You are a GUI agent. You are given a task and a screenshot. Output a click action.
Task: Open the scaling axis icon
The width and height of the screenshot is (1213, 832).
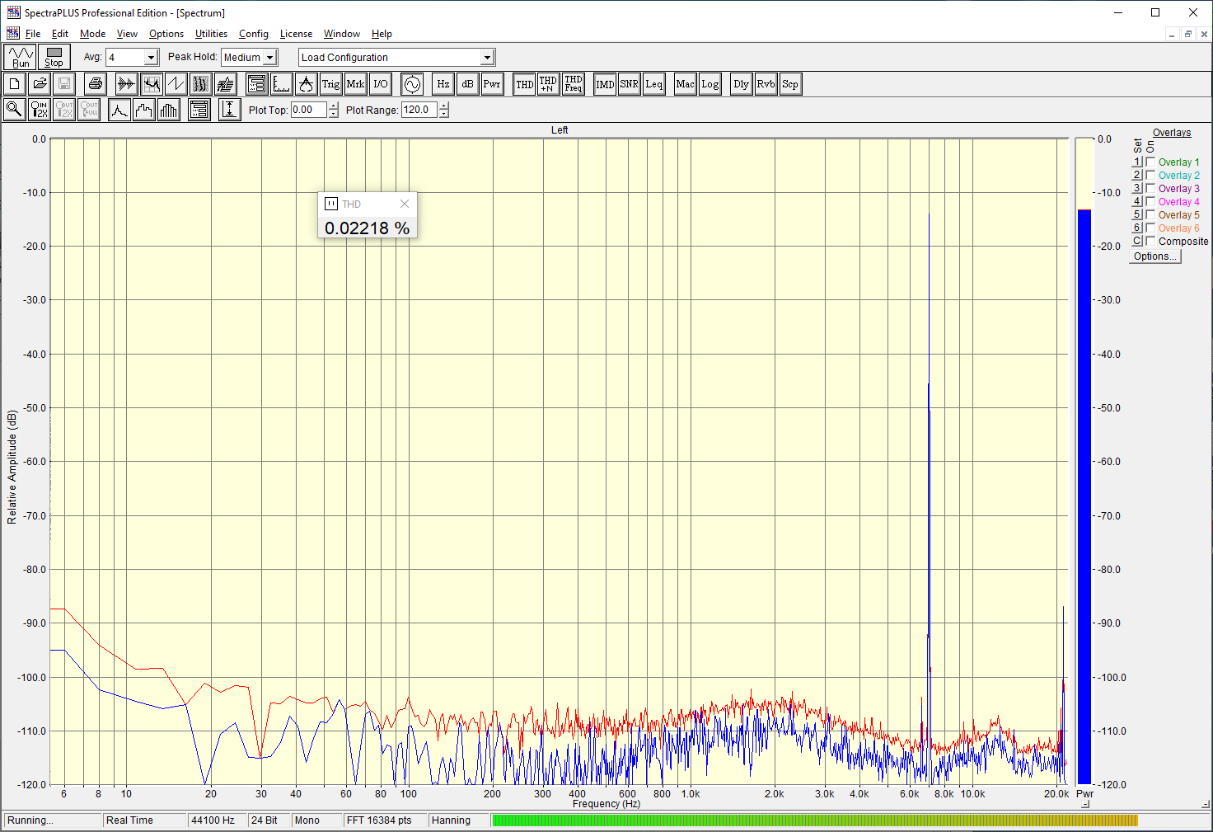pyautogui.click(x=281, y=84)
